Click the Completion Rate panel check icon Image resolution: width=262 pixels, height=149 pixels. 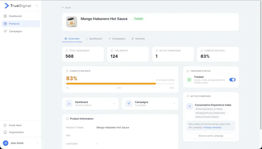click(x=67, y=71)
